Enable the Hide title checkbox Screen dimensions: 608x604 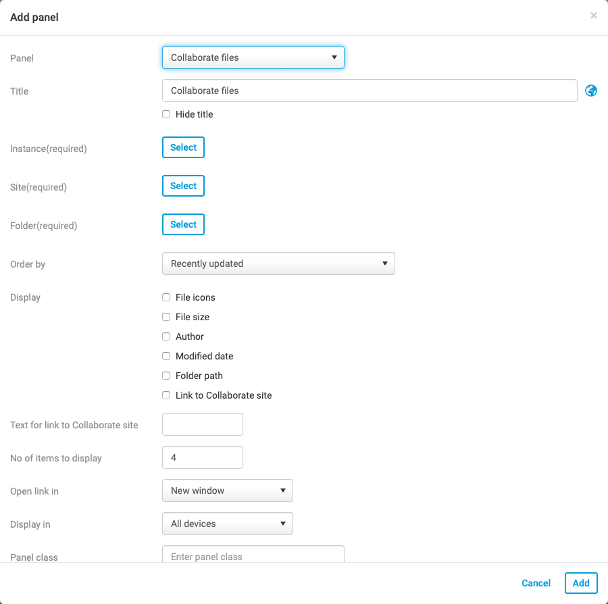pyautogui.click(x=166, y=114)
